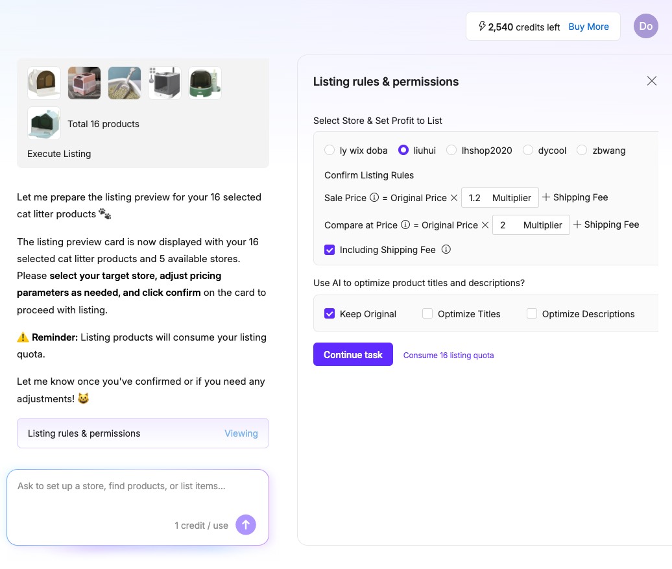This screenshot has height=569, width=672.
Task: Click Select Store & Set Profit to List heading
Action: coord(378,121)
